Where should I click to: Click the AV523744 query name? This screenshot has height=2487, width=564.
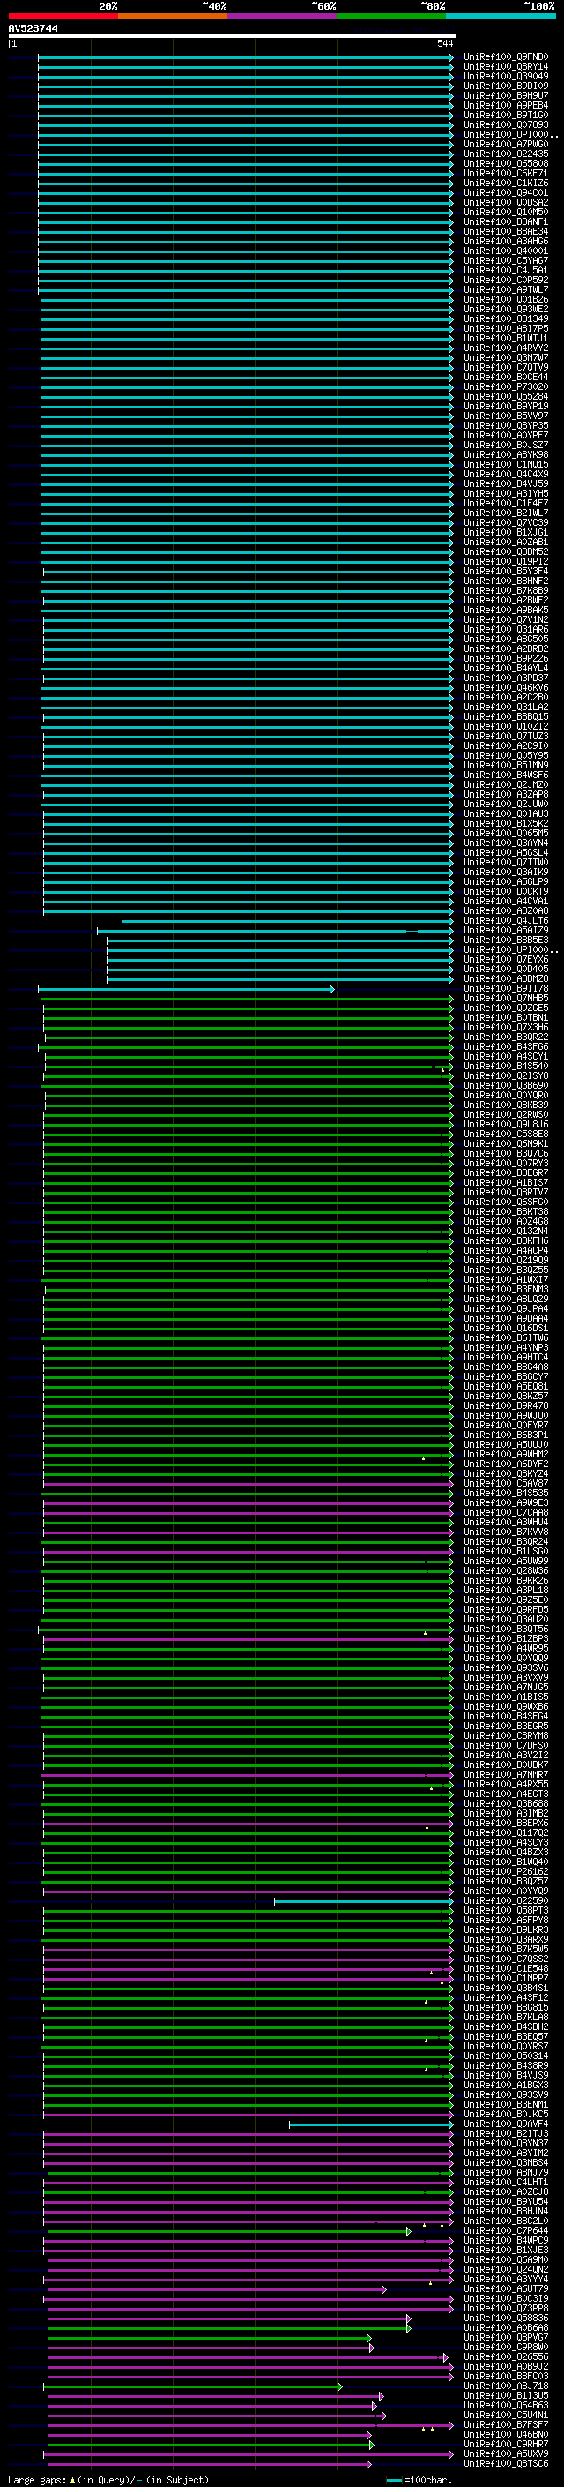[x=33, y=28]
